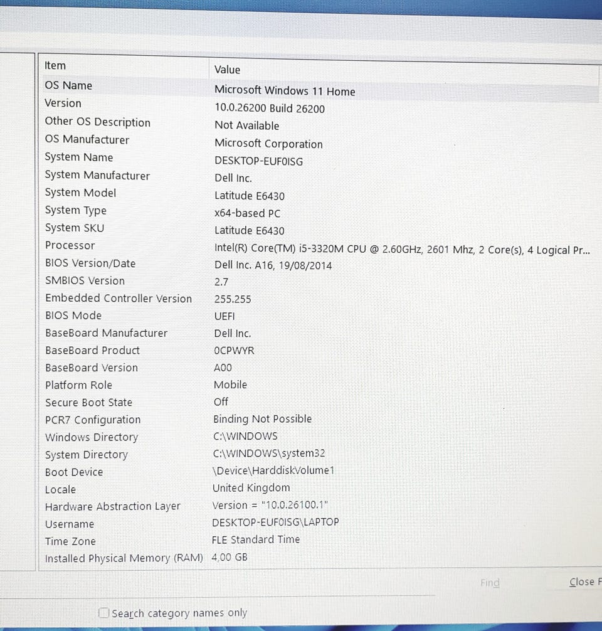Click the 0CPWYR value
This screenshot has width=602, height=631.
(234, 351)
